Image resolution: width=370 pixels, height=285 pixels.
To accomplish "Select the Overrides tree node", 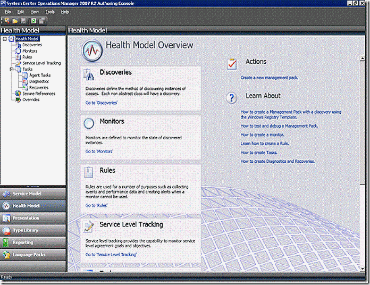I will (31, 99).
